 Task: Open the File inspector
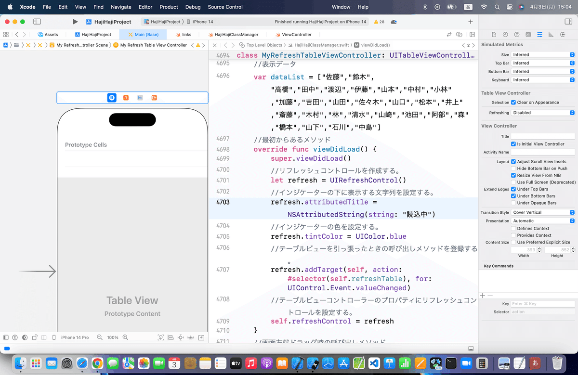tap(494, 35)
